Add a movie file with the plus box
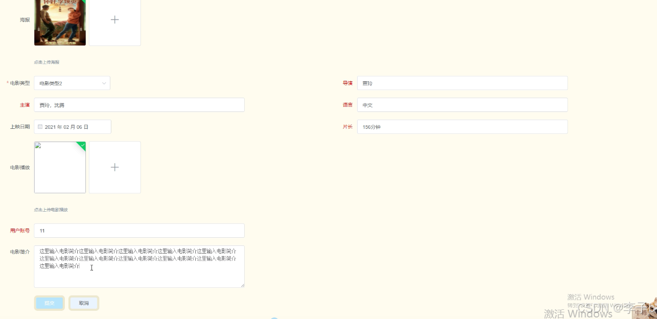Viewport: 657px width, 319px height. (x=115, y=167)
